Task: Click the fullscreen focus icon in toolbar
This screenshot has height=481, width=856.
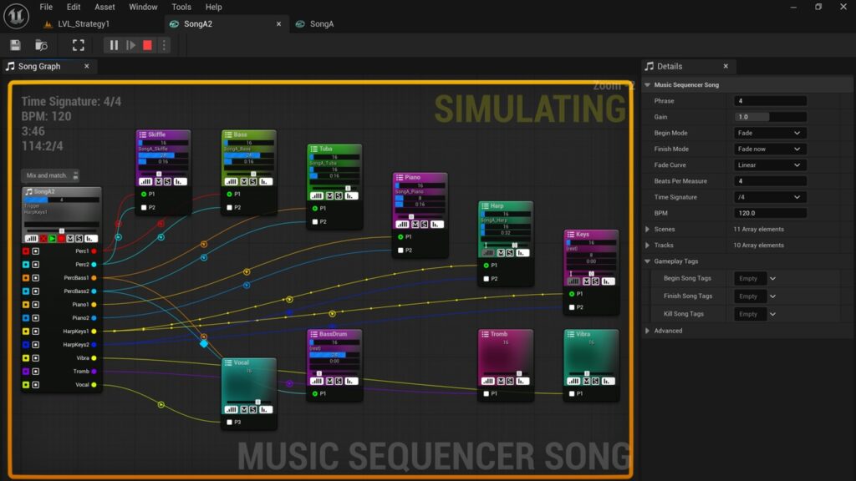Action: [x=78, y=45]
